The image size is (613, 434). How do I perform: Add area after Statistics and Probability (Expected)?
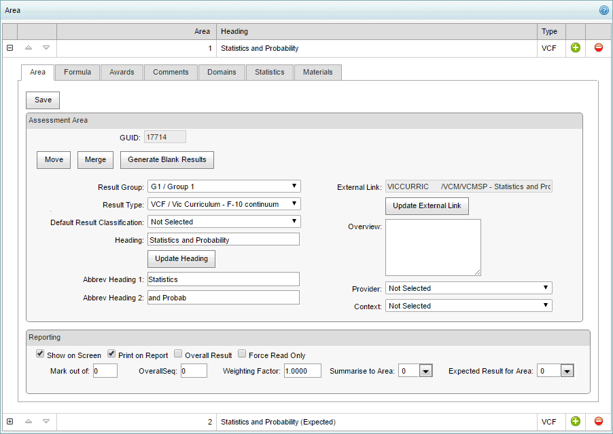(x=576, y=421)
